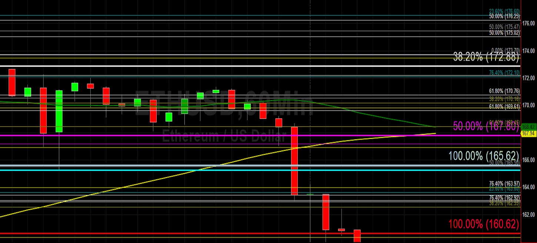Click the 50.00% (176.25) level label
The width and height of the screenshot is (537, 243).
(x=504, y=16)
